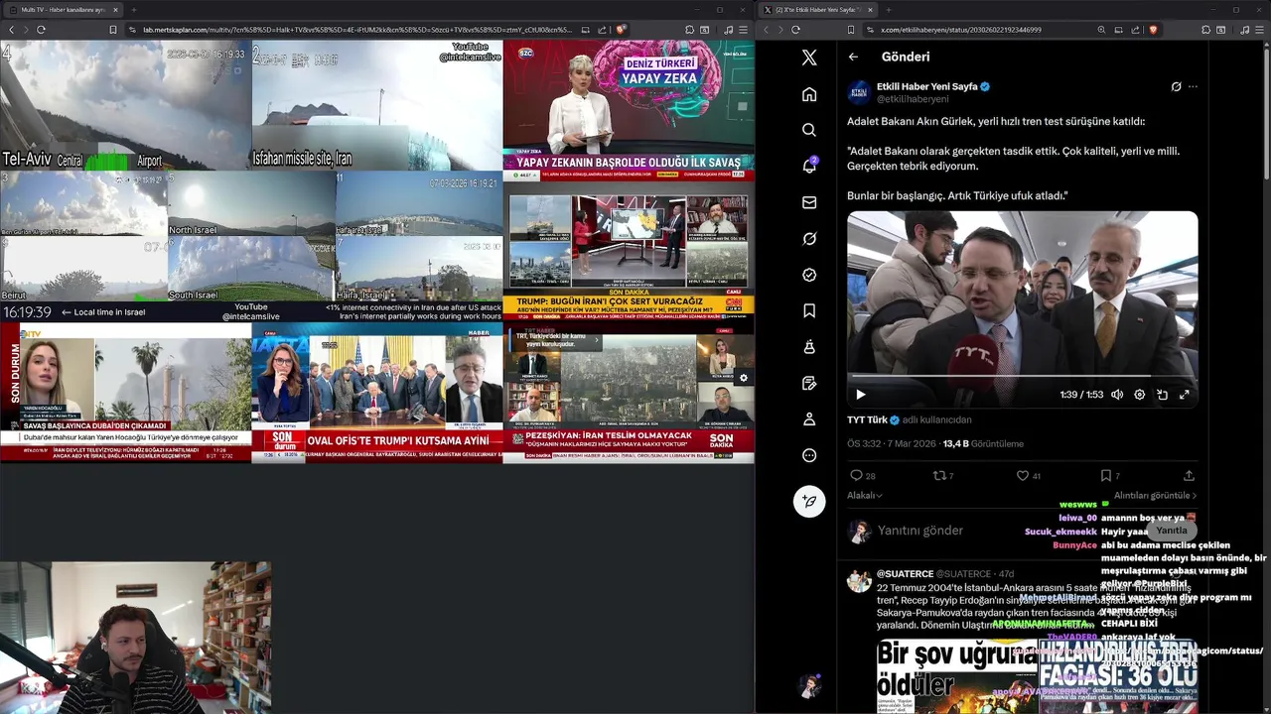This screenshot has width=1271, height=714.
Task: Select the Deniz Türkeri Yapay Zeka stream
Action: coord(629,109)
